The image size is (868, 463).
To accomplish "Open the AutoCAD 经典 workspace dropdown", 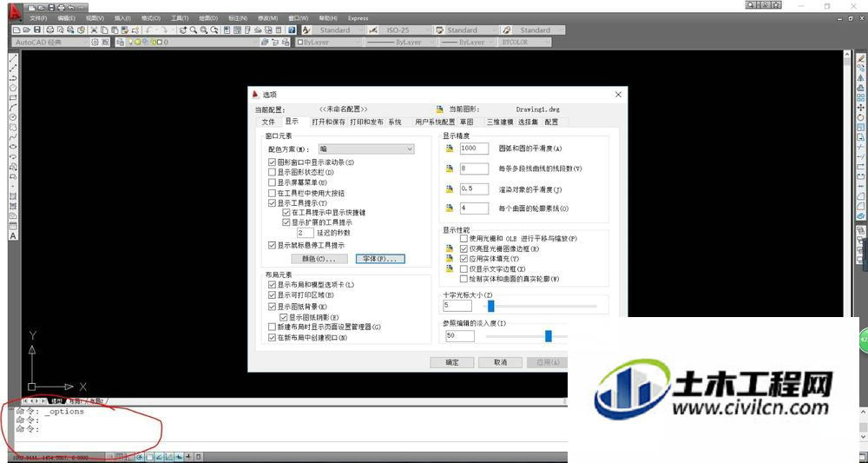I will click(x=49, y=42).
